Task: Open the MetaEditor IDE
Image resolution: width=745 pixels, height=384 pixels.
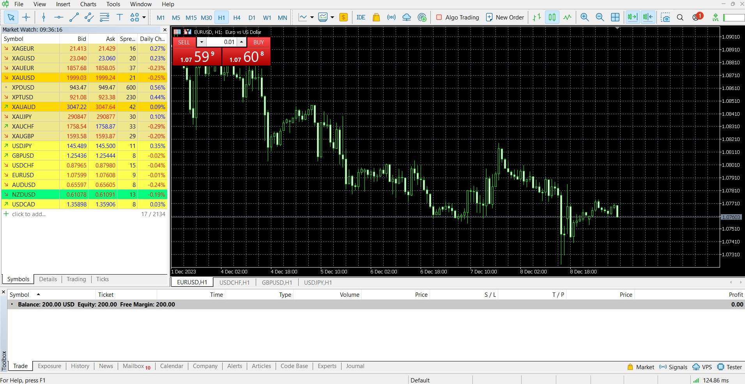Action: (361, 17)
